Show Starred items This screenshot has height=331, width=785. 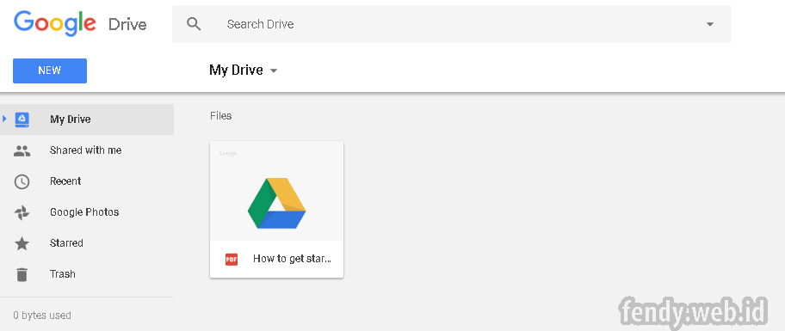pyautogui.click(x=66, y=243)
